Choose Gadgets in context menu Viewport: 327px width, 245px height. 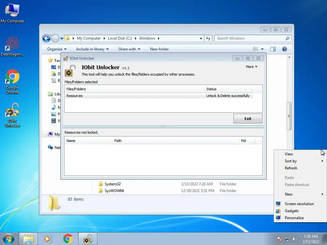(x=300, y=211)
